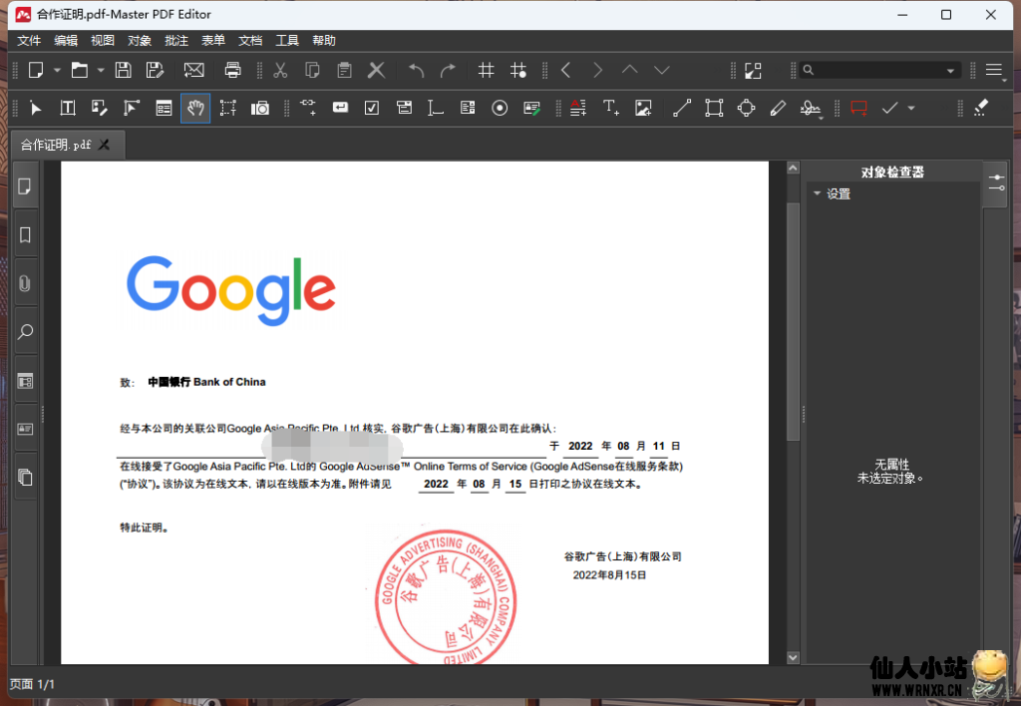Select the Radio Button form field tool
Viewport: 1021px width, 706px height.
coord(501,108)
